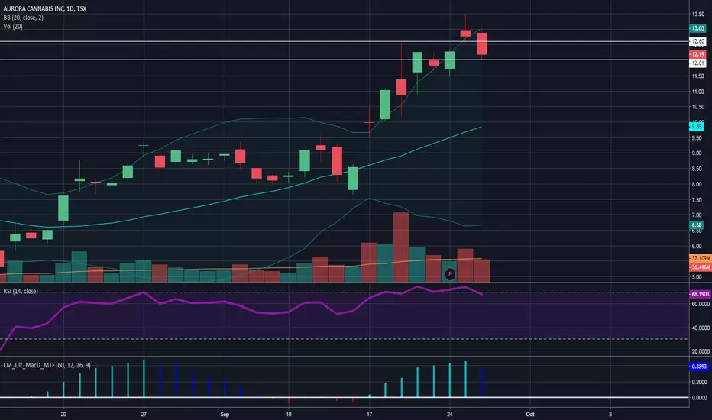
Task: Click date '17' on the time axis
Action: 369,414
